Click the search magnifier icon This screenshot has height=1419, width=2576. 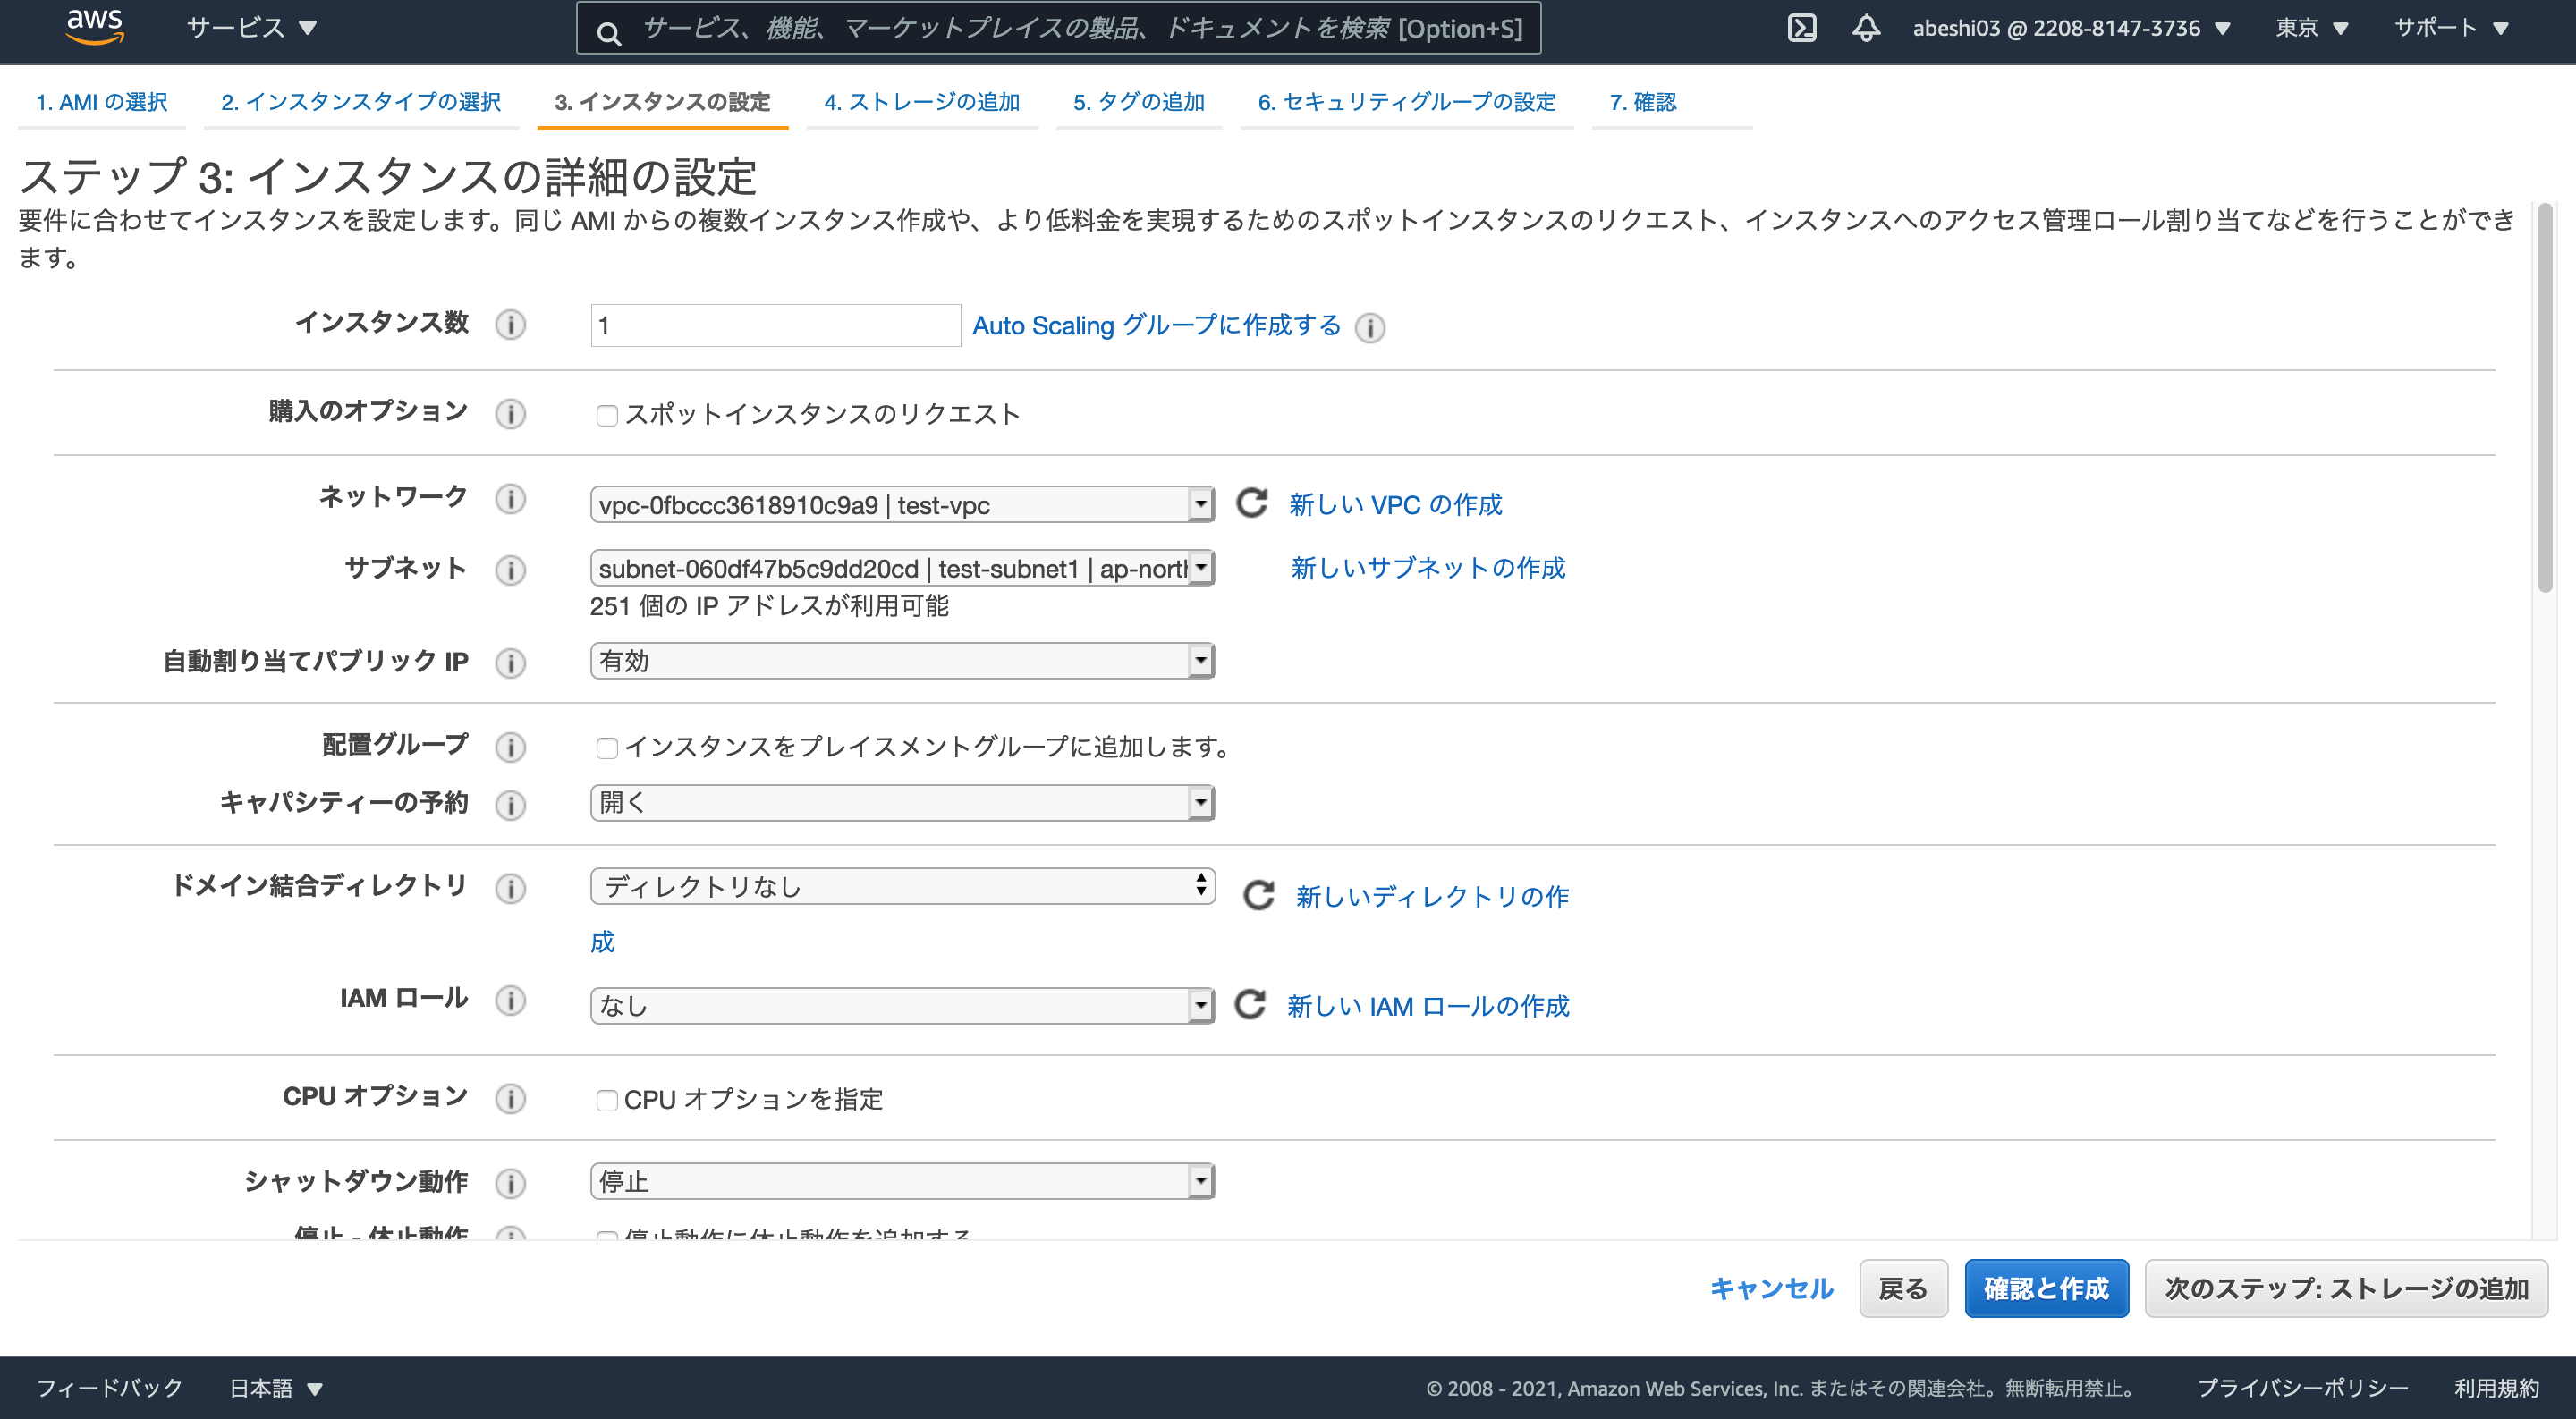pyautogui.click(x=611, y=30)
